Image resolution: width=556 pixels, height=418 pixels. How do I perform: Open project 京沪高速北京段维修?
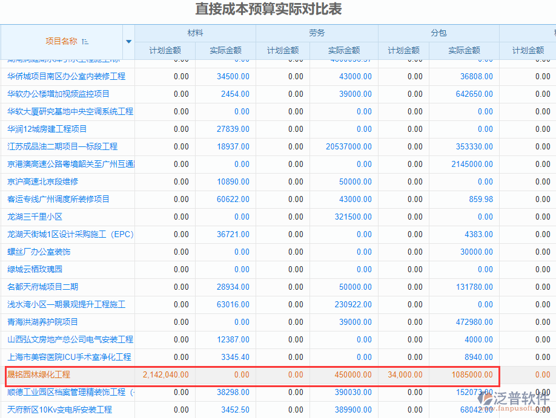[42, 181]
